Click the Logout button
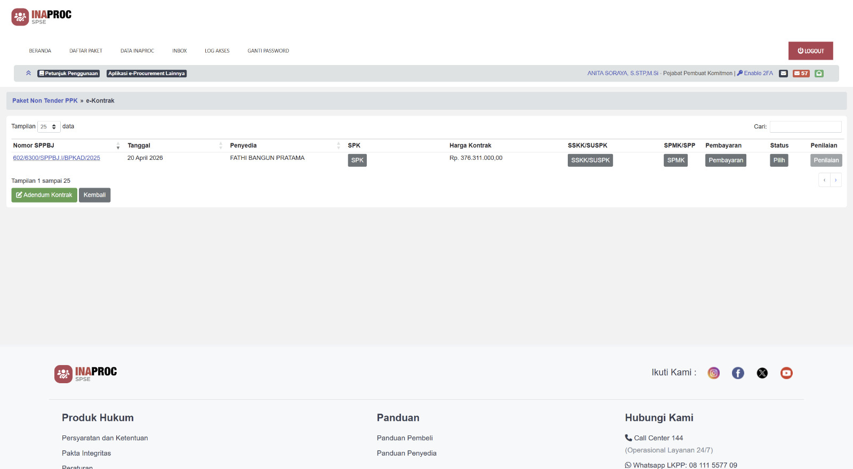This screenshot has height=469, width=853. pos(810,51)
